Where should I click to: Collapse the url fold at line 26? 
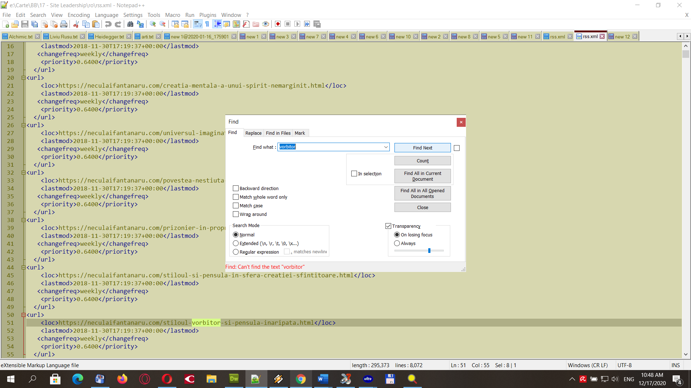click(23, 125)
